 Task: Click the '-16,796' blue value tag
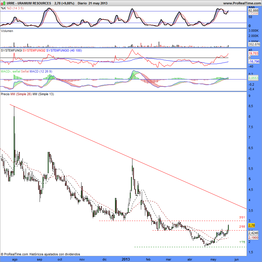(254, 61)
